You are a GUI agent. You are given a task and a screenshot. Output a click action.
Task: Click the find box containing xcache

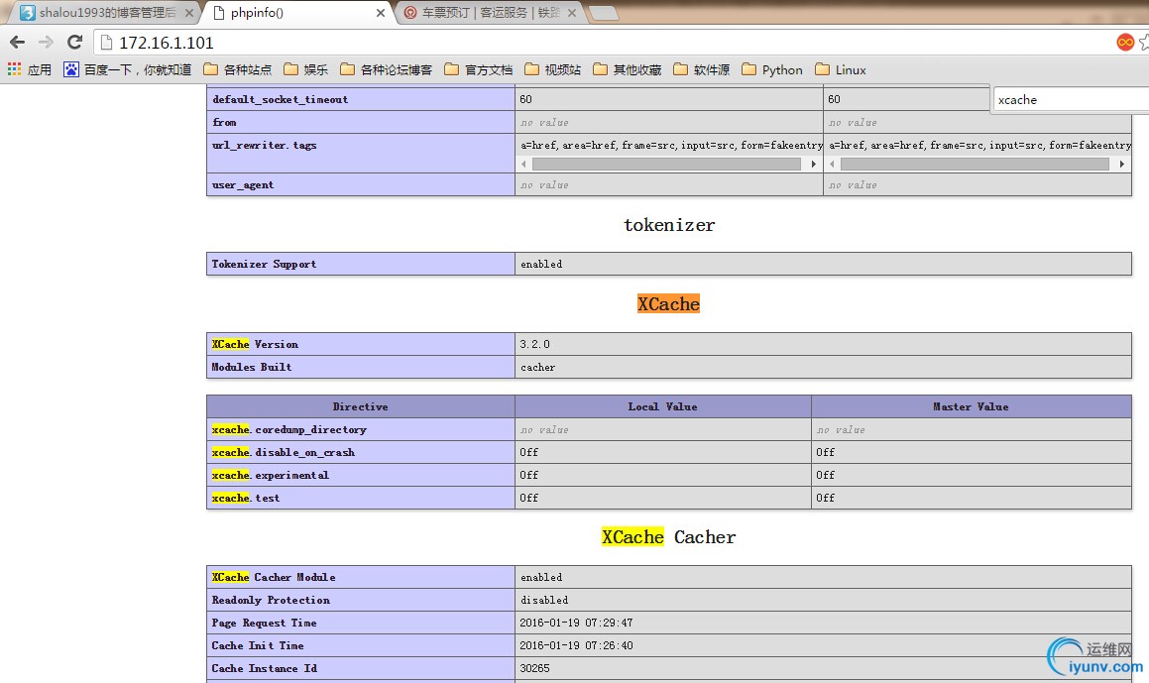[x=1070, y=100]
